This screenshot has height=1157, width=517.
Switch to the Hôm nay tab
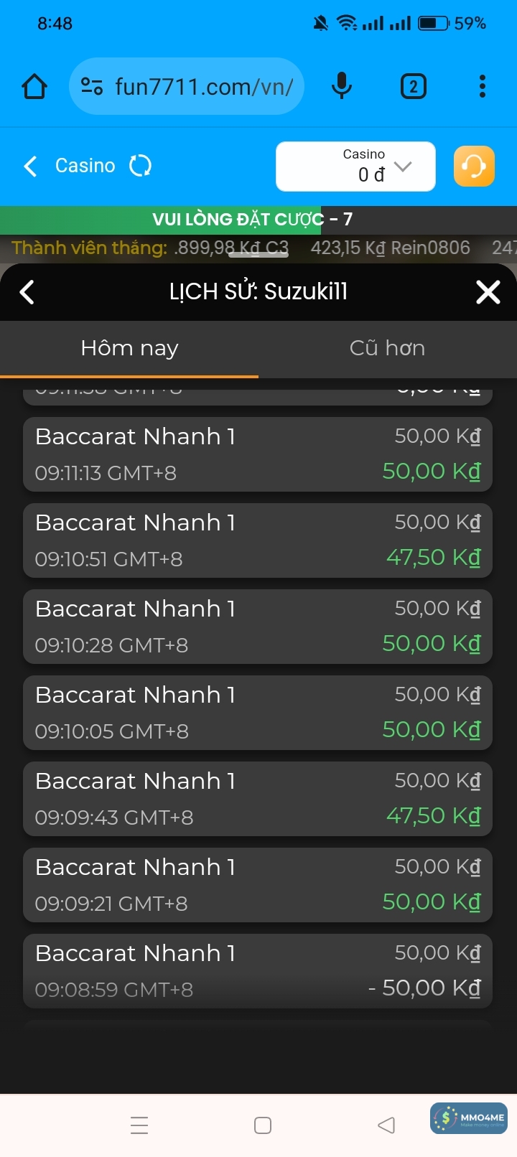tap(129, 348)
